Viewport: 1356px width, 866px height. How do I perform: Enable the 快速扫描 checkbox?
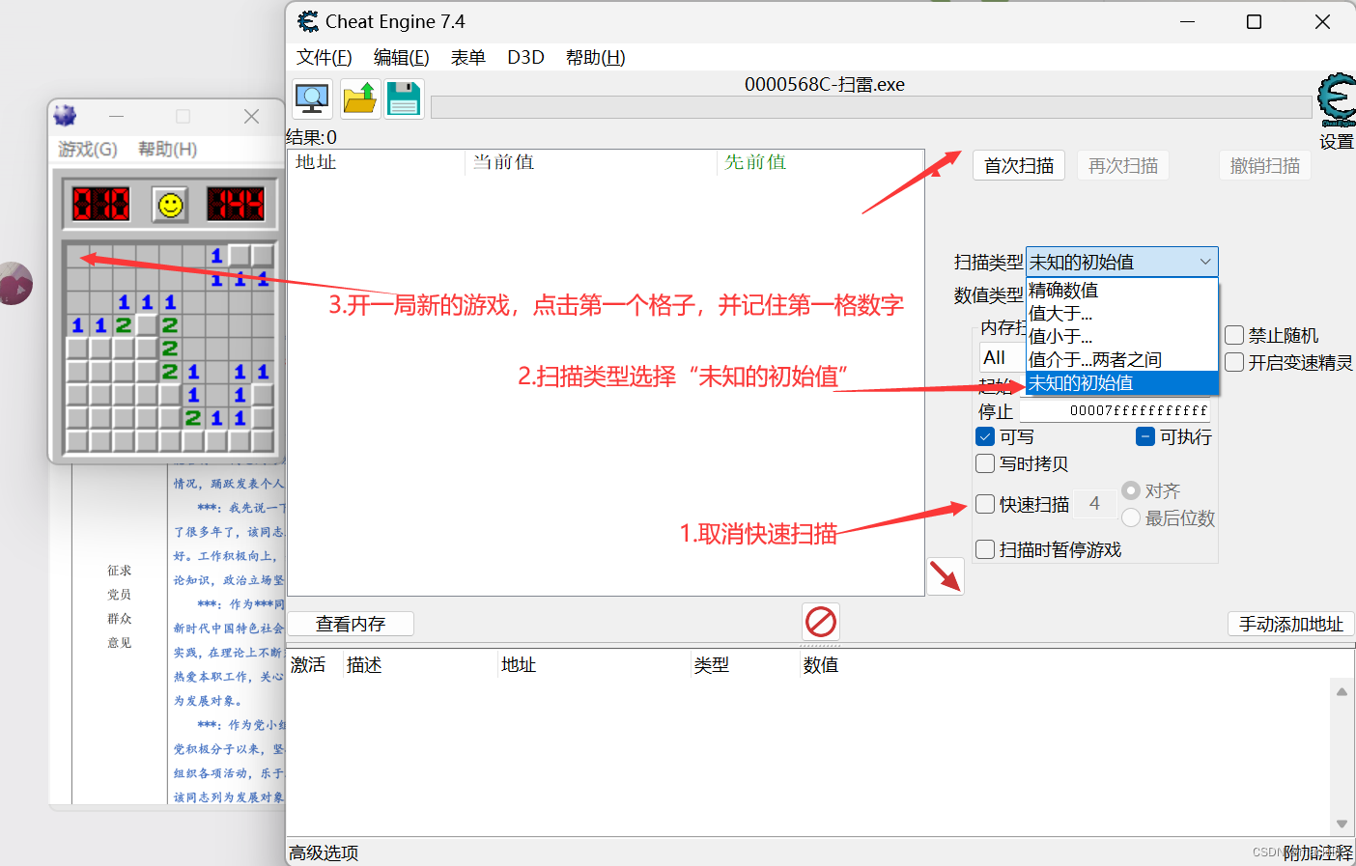(985, 504)
